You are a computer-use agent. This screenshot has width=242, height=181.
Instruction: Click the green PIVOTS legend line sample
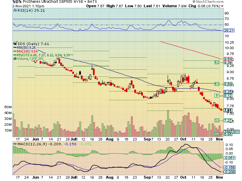click(15, 55)
